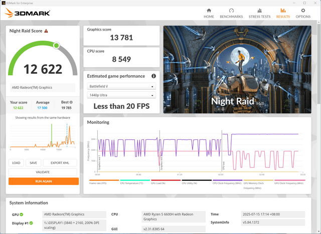Toggle the GPU Load (%) legend entry
The width and height of the screenshot is (321, 234).
[x=166, y=182]
